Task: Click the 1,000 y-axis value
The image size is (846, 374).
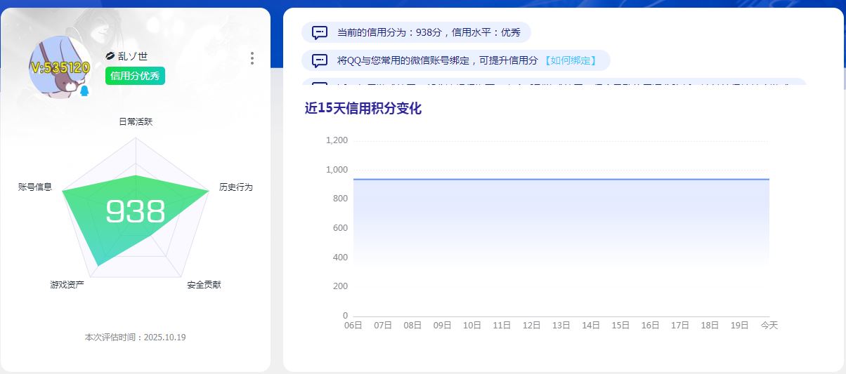Action: pos(337,170)
